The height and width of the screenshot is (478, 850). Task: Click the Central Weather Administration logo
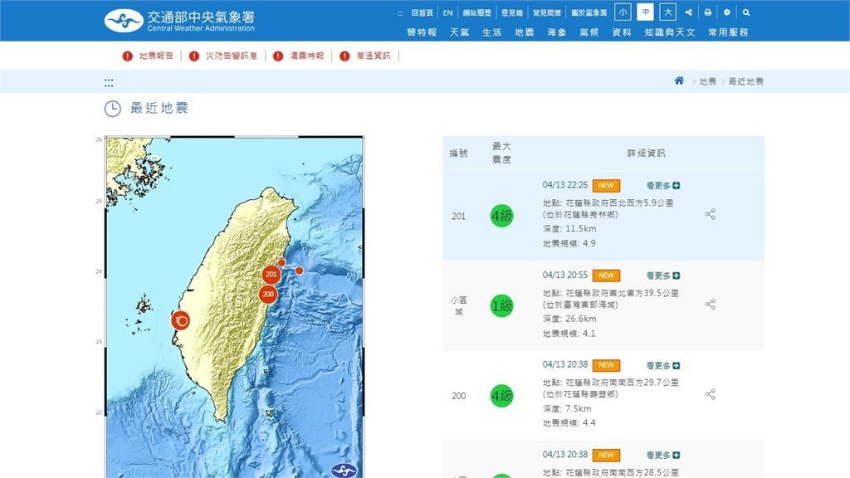coord(179,20)
